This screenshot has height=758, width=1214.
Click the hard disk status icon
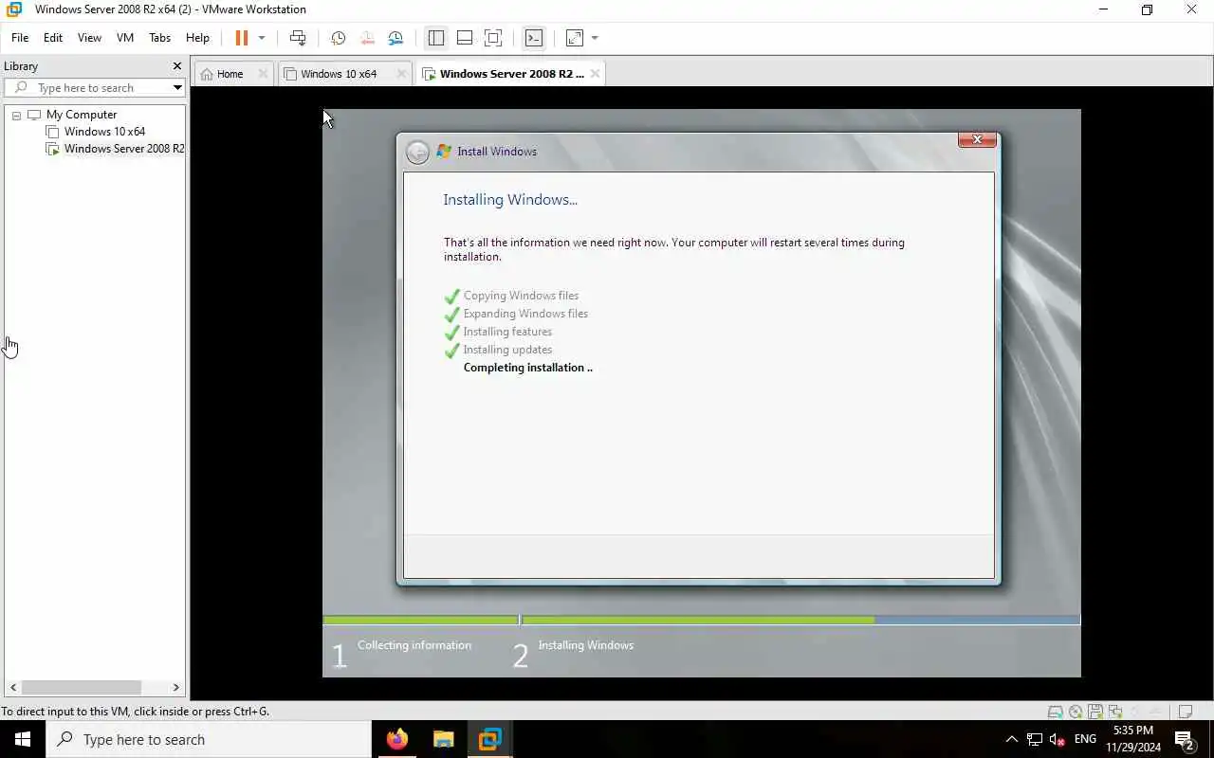(x=1055, y=712)
